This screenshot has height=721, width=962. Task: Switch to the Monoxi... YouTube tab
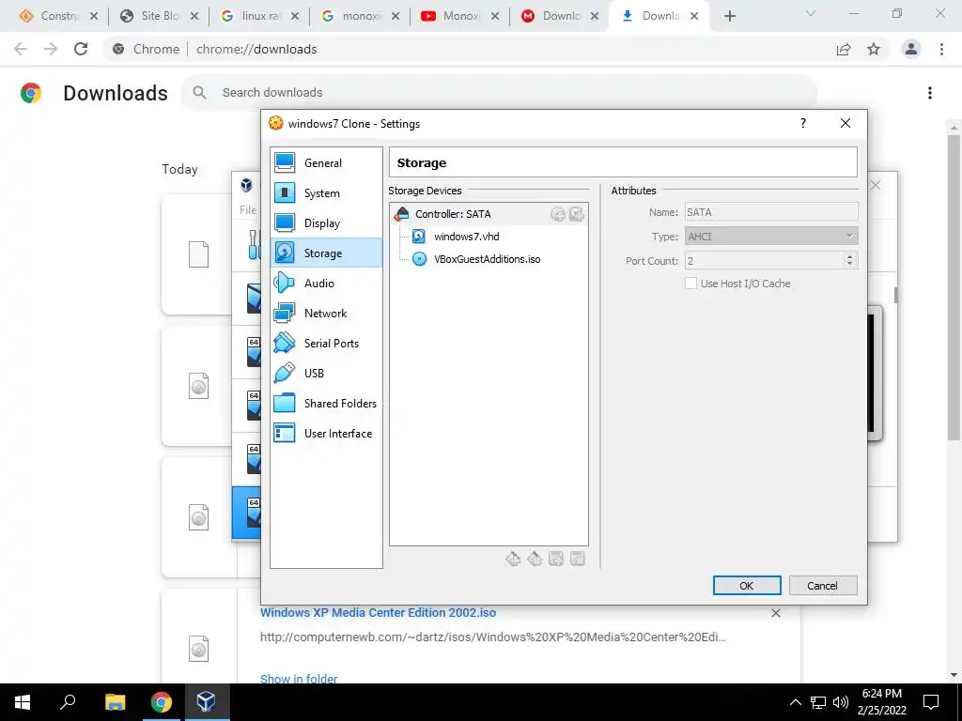tap(460, 16)
